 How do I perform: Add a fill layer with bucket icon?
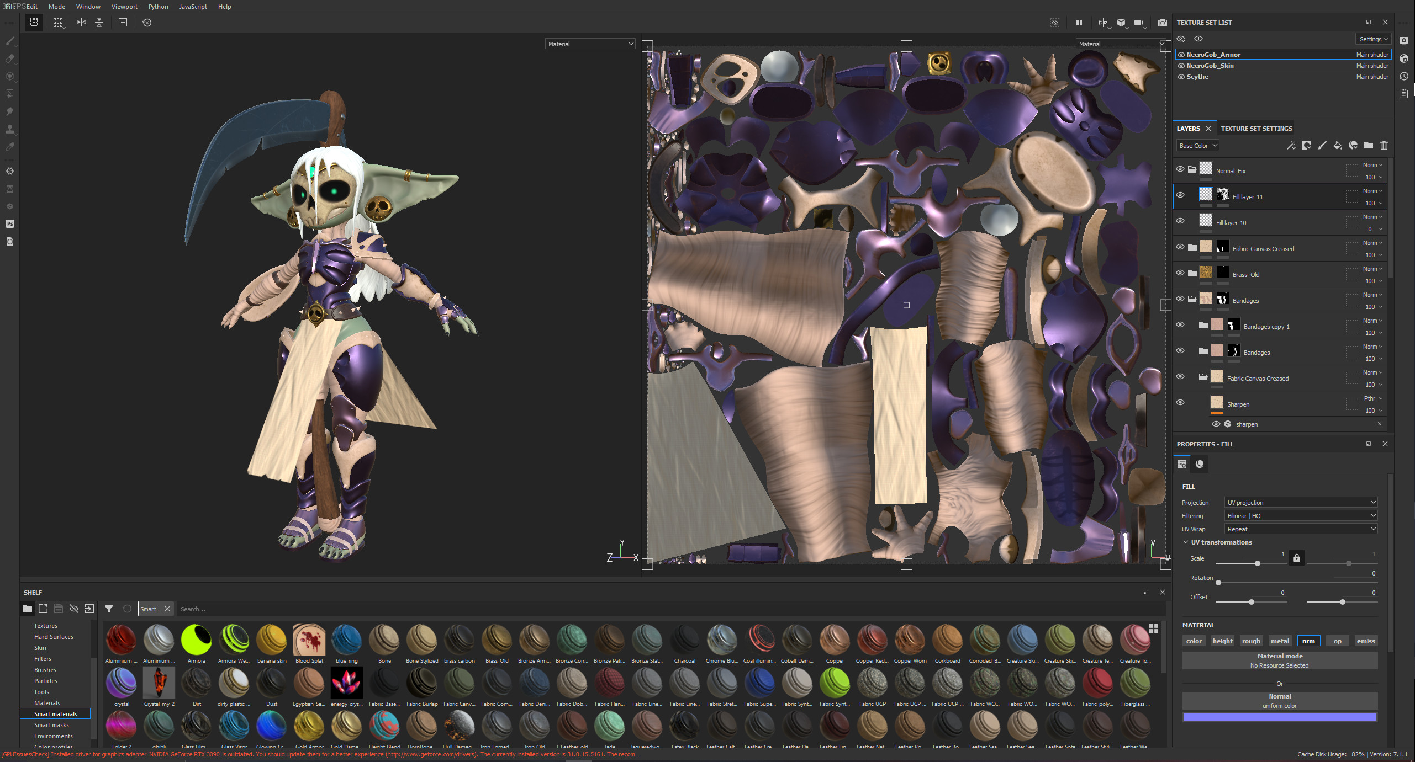1338,145
